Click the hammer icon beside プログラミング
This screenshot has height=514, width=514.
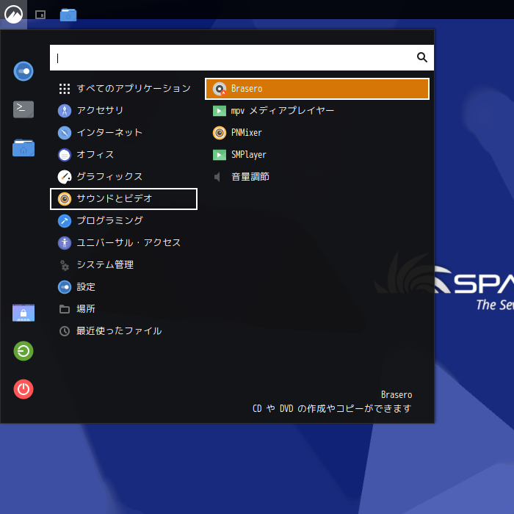[65, 221]
